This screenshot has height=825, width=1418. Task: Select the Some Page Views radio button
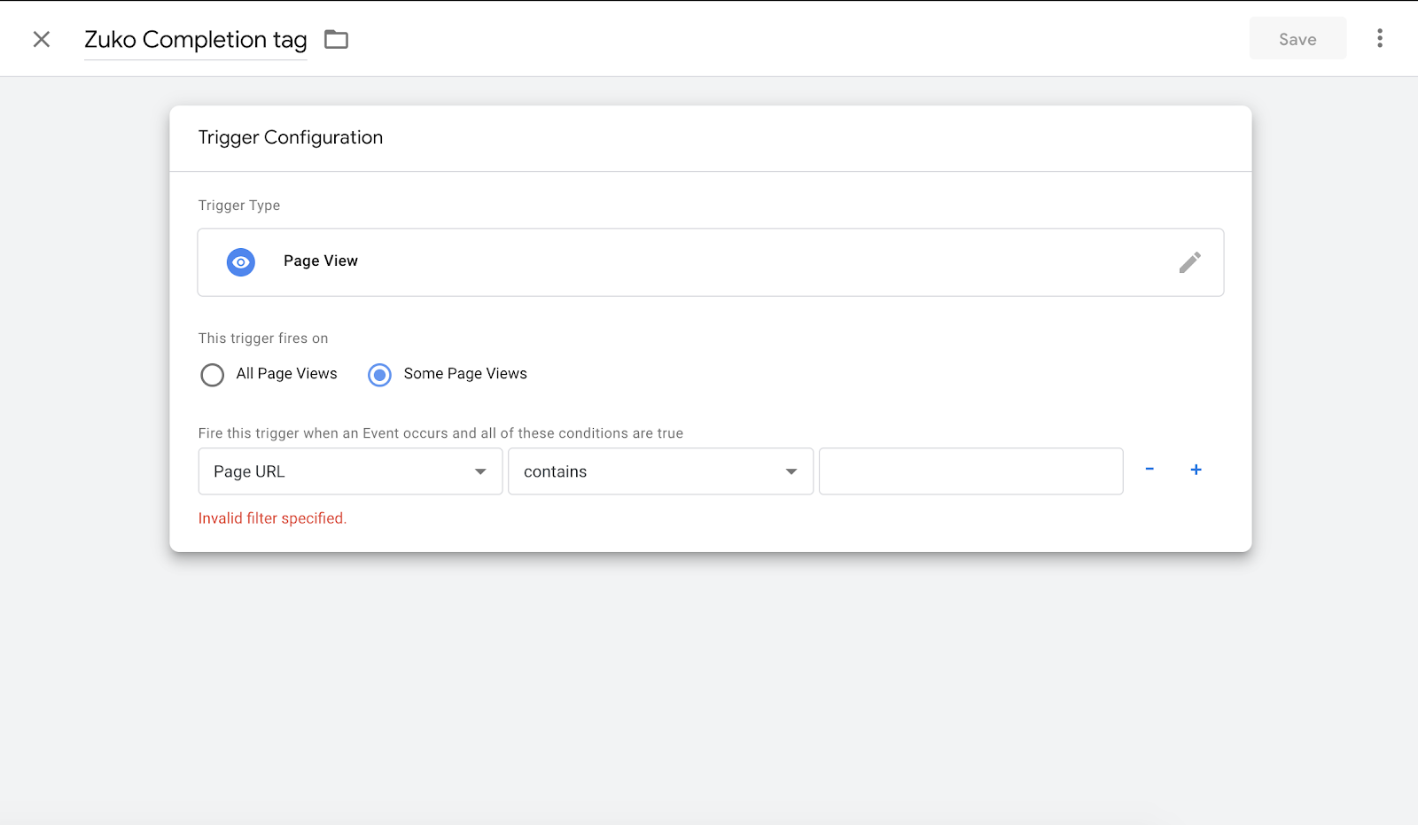(380, 375)
